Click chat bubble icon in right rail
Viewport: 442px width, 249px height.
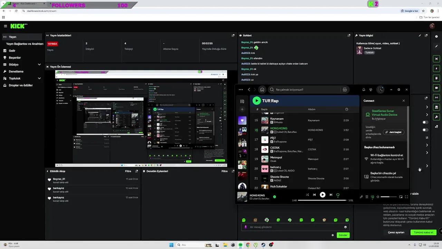436,88
